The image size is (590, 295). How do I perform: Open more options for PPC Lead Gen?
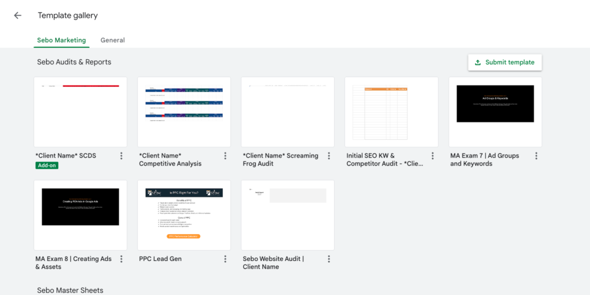pos(225,259)
